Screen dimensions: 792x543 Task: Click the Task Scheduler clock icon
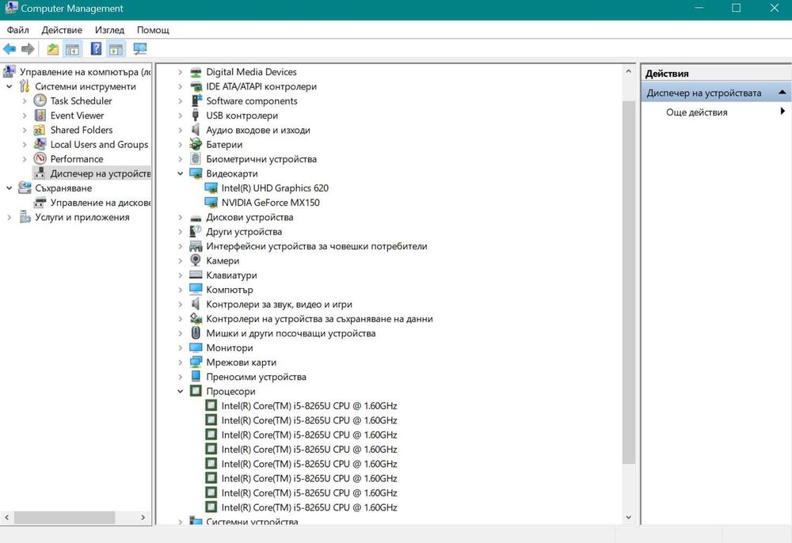point(40,101)
